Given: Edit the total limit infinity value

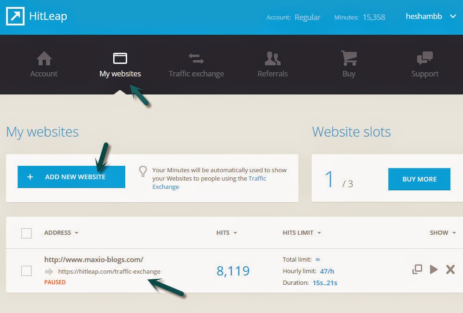Looking at the screenshot, I should [318, 260].
